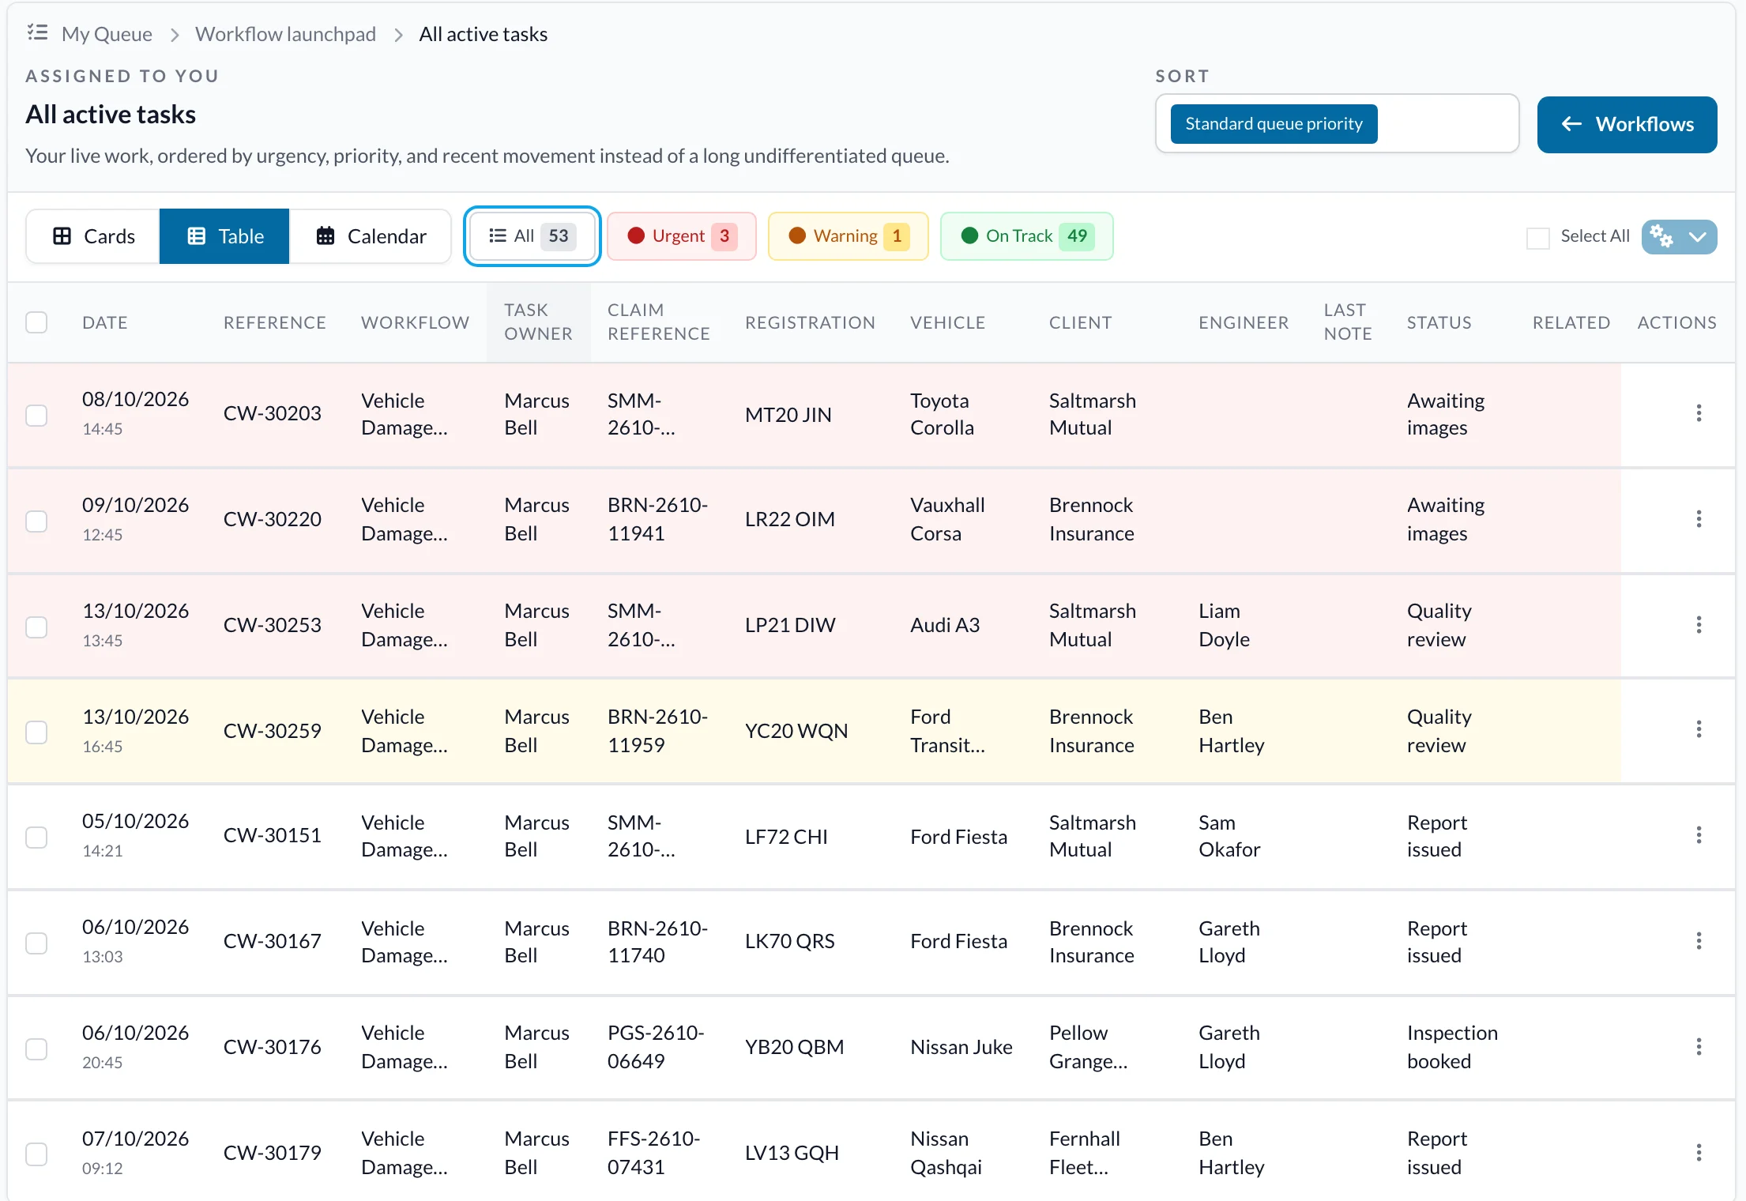1746x1201 pixels.
Task: Open actions menu for CW-30167 row
Action: [1699, 941]
